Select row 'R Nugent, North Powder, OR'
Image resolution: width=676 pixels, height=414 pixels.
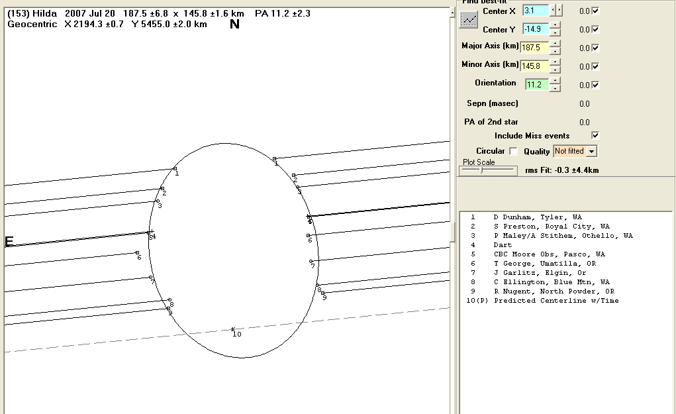[x=542, y=291]
